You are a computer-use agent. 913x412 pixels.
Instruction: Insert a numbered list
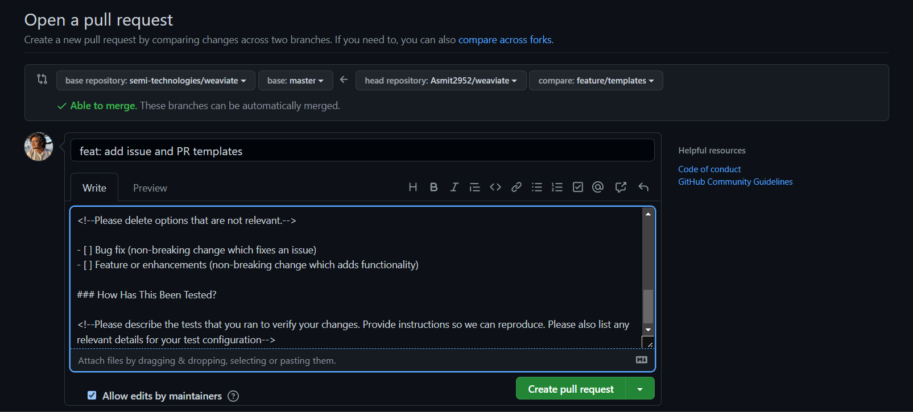click(557, 187)
